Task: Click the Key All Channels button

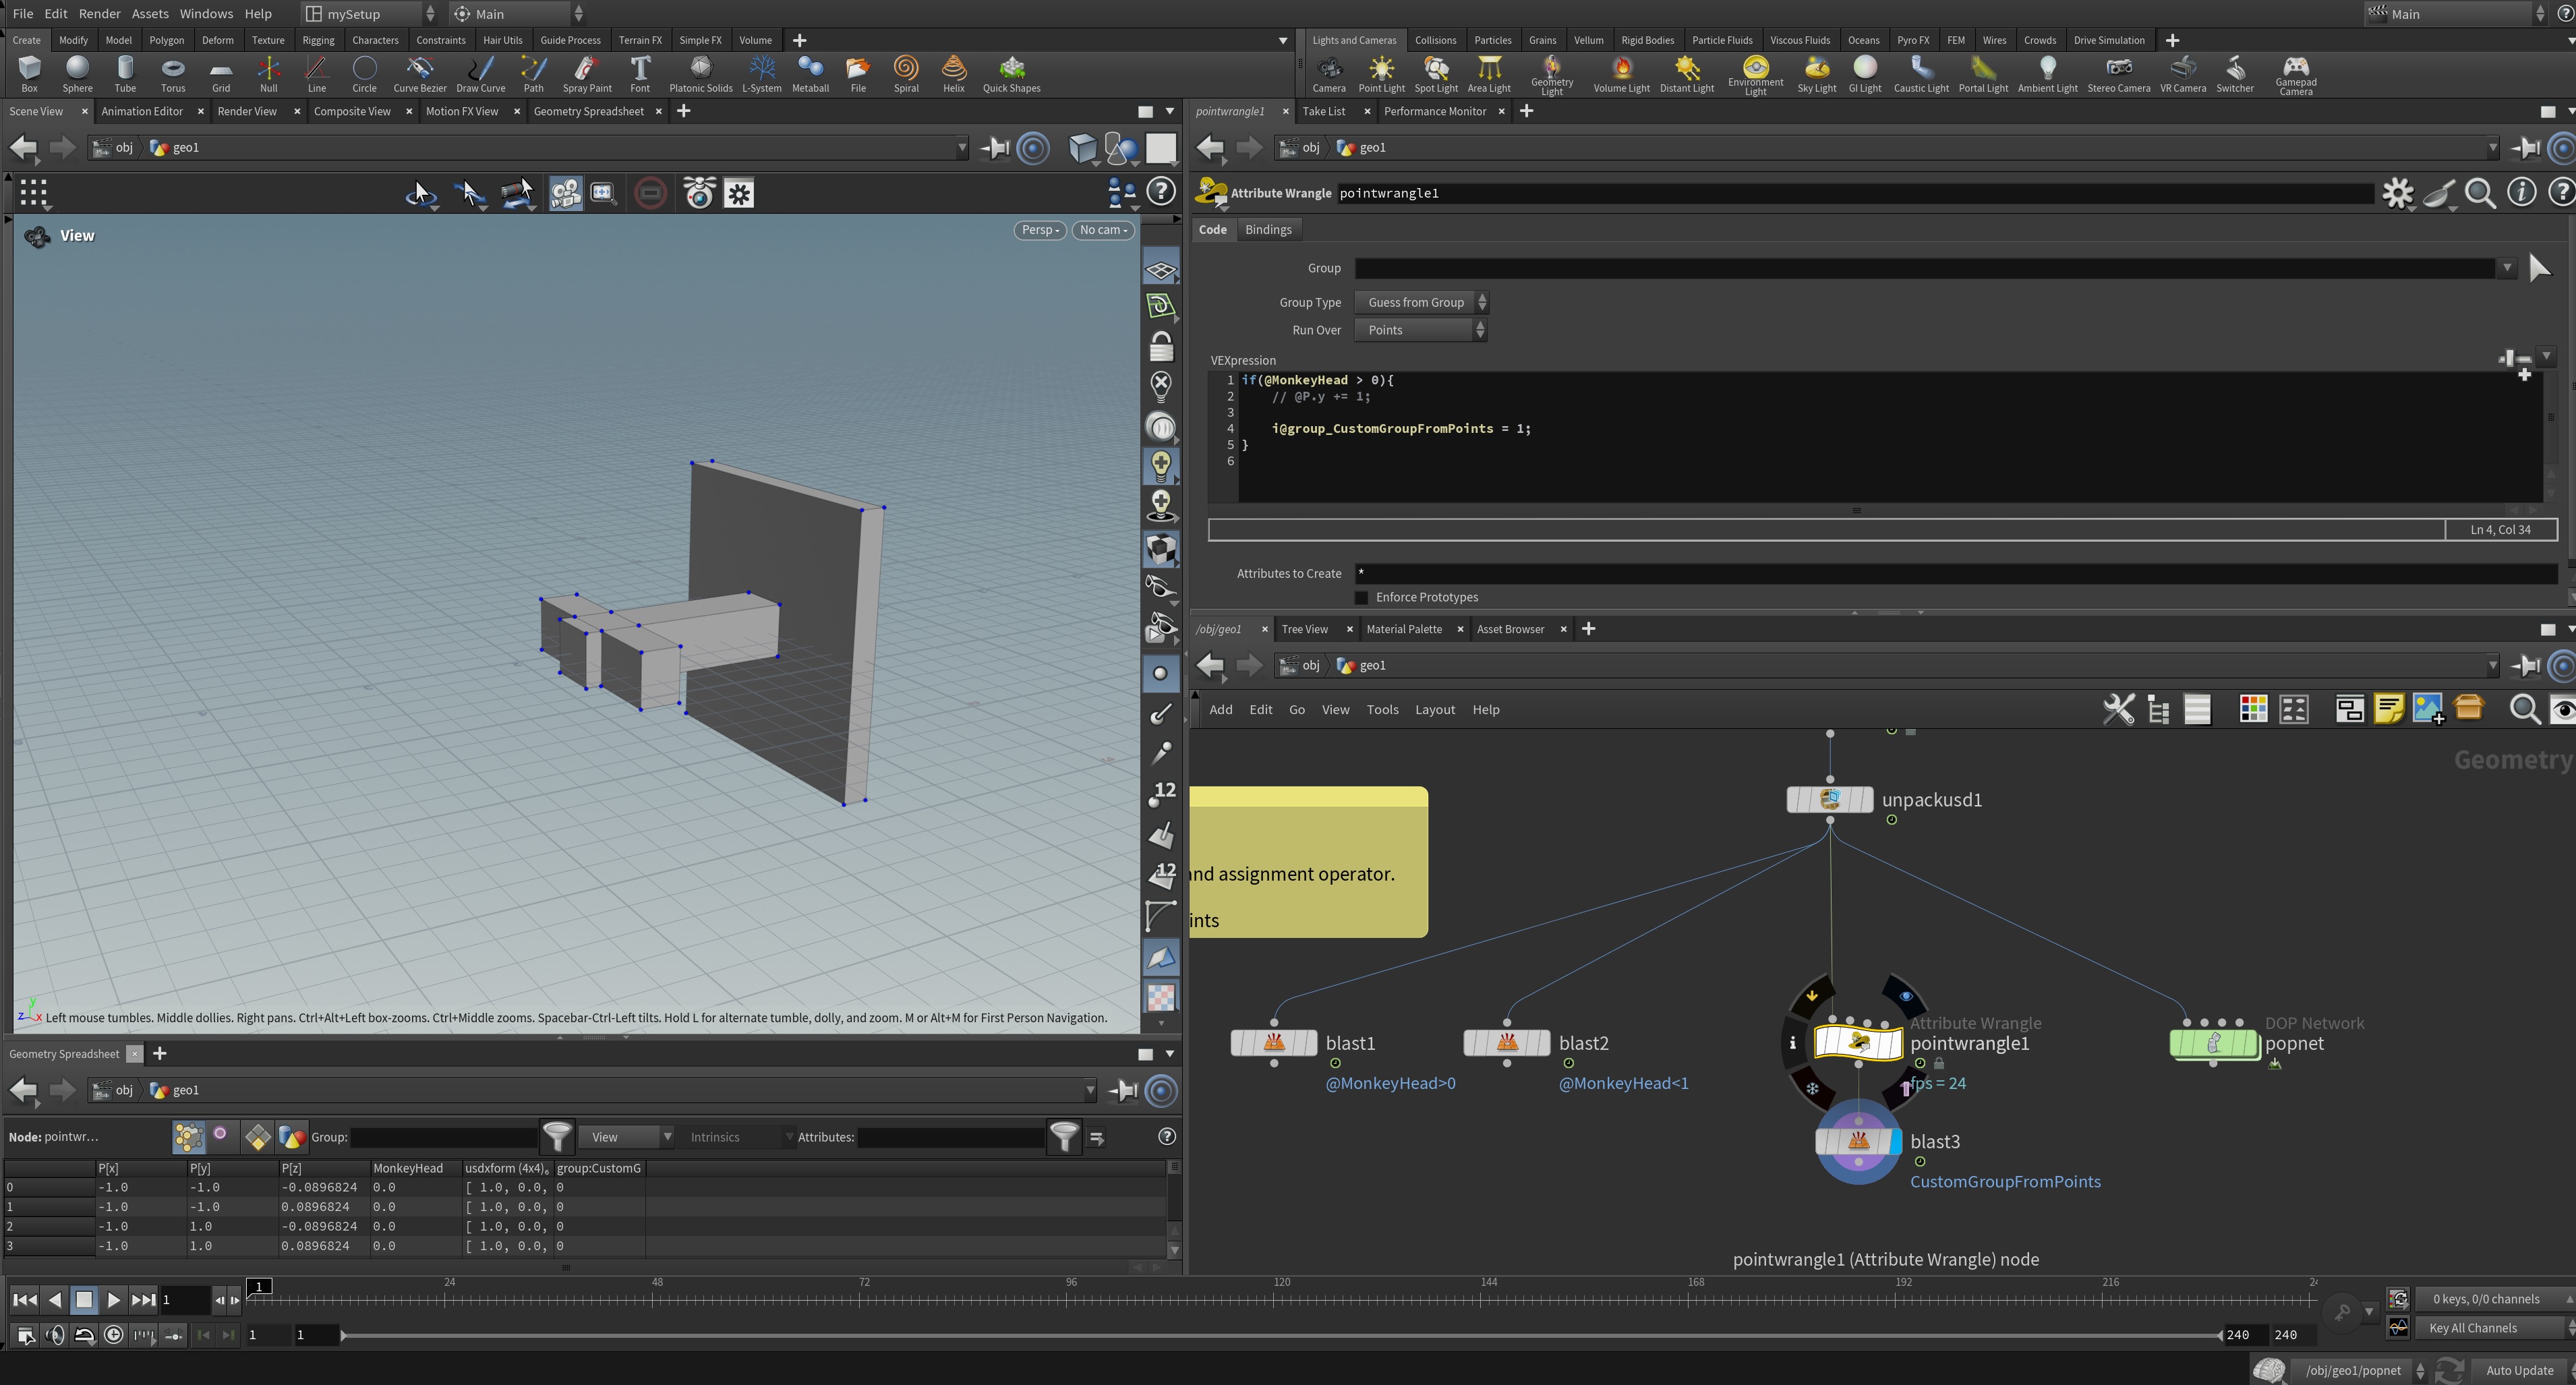Action: tap(2473, 1328)
